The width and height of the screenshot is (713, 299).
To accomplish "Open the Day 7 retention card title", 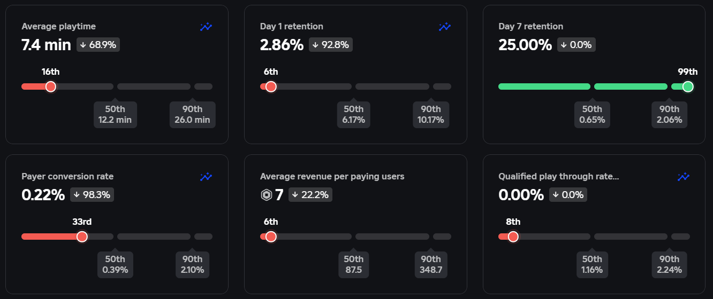I will coord(530,26).
